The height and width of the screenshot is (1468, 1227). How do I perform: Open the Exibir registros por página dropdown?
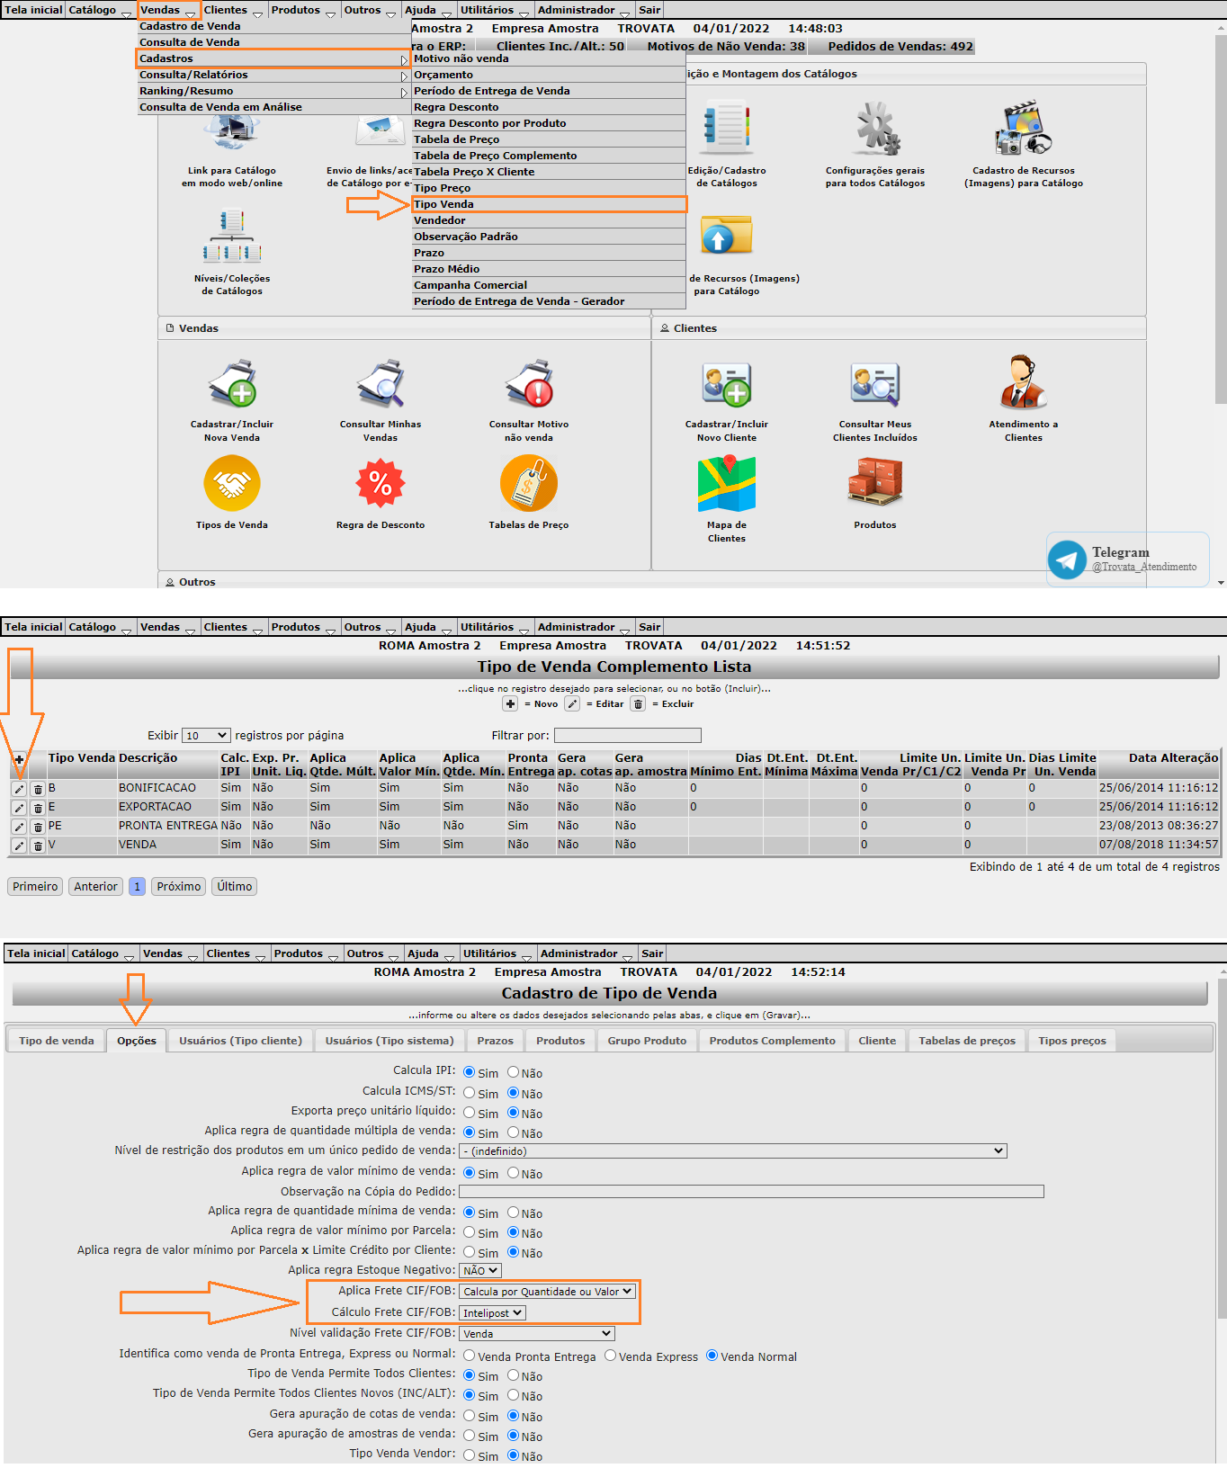click(206, 736)
